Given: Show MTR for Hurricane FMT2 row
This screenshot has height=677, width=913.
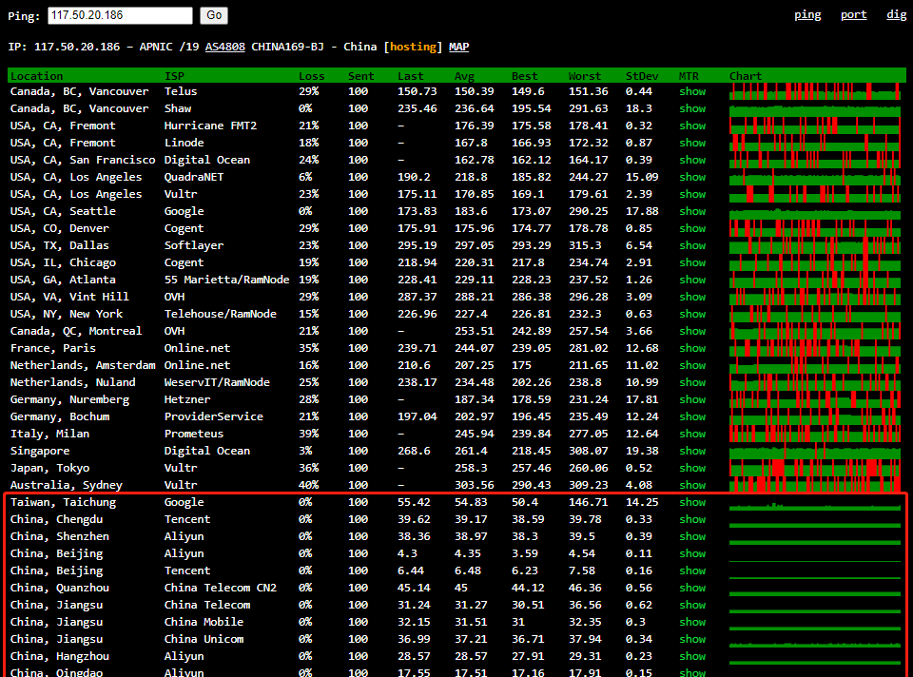Looking at the screenshot, I should 692,126.
